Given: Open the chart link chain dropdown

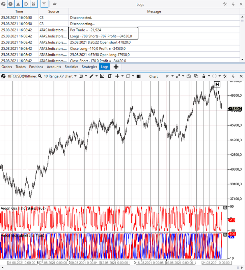Looking at the screenshot, I should (183, 76).
